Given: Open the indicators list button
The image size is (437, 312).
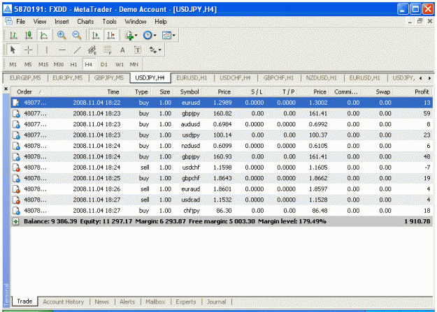Looking at the screenshot, I should click(x=131, y=36).
